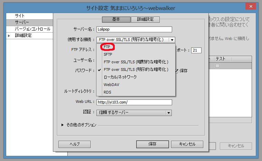Viewport: 262px width, 161px height.
Task: Choose ローカル/ネットワーク connection type
Action: click(120, 77)
